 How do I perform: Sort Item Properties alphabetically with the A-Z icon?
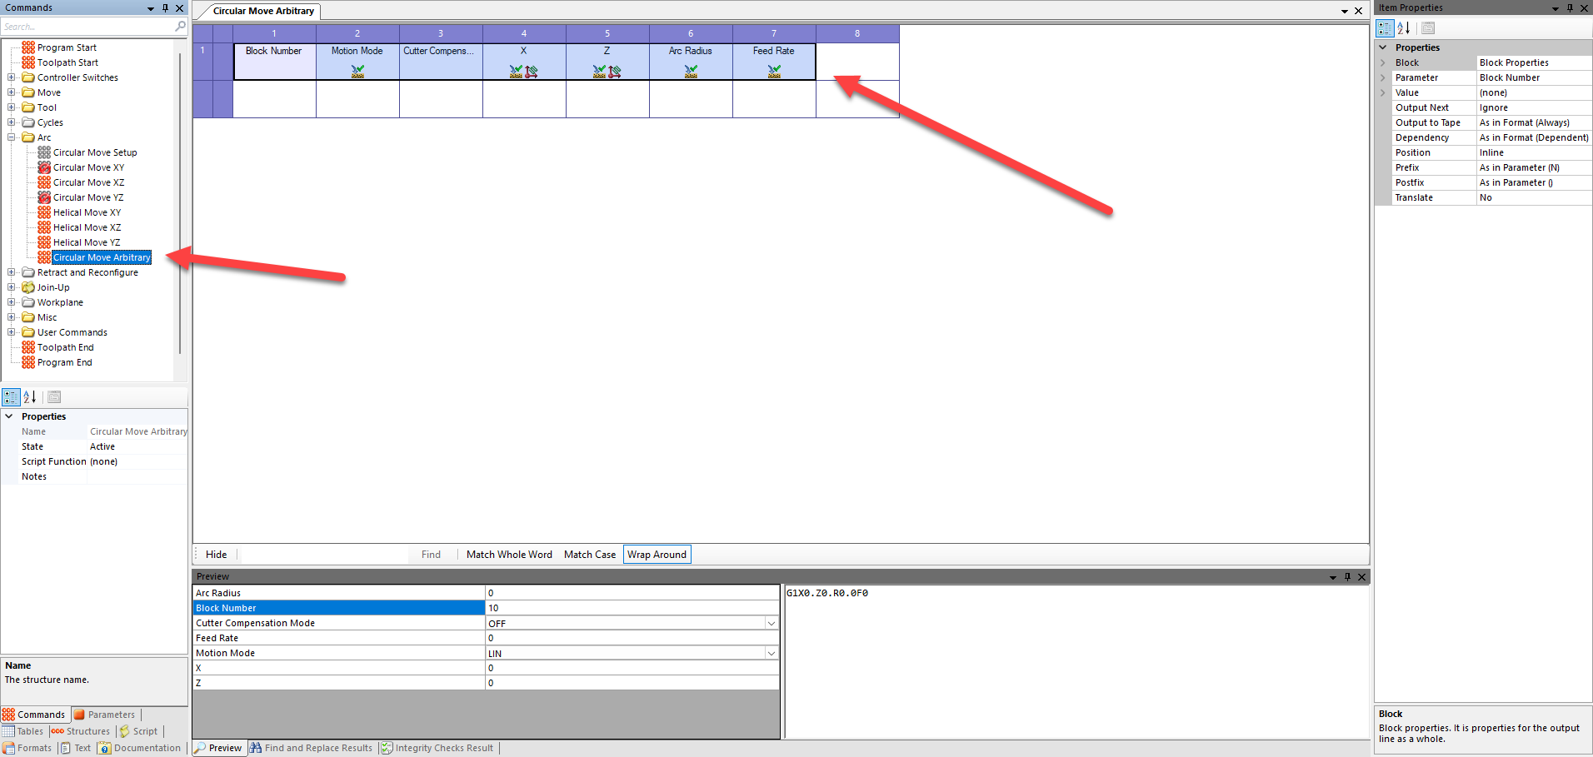click(1404, 27)
